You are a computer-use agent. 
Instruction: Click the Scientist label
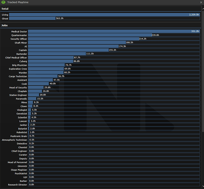coord(22,118)
